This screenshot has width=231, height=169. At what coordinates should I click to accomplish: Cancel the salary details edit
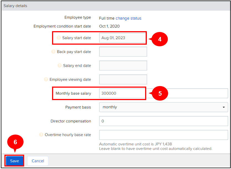[x=38, y=161]
